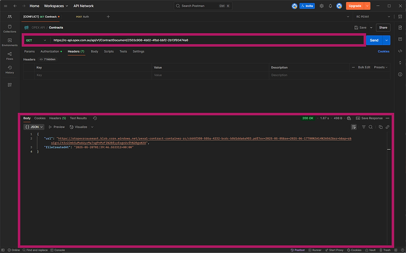Open the request info icon
Viewport: 406px width, 253px height.
(400, 75)
